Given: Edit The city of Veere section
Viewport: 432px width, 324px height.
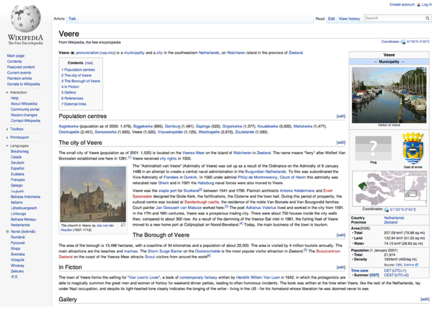Looking at the screenshot, I should (x=341, y=143).
